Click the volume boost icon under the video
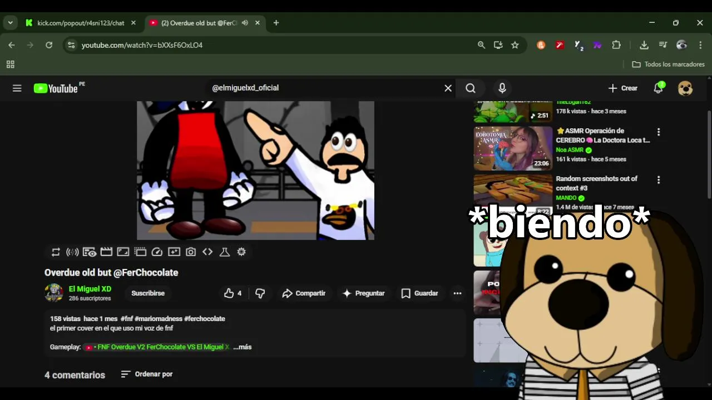 (72, 252)
